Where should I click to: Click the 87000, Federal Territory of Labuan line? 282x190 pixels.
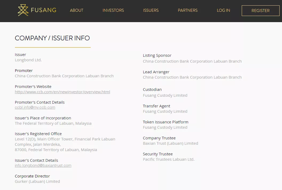(56, 150)
